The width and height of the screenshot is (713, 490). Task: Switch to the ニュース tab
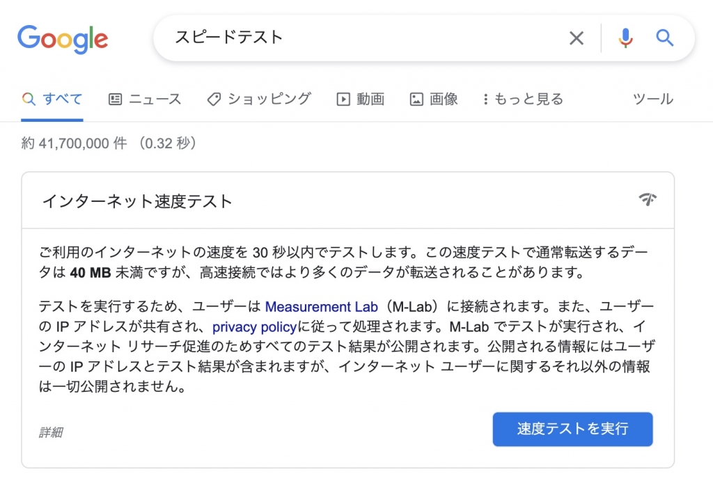click(154, 99)
